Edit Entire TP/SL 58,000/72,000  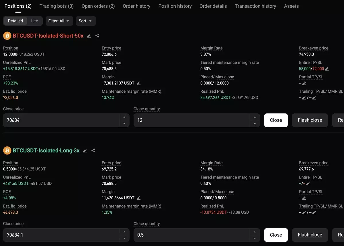pos(327,69)
